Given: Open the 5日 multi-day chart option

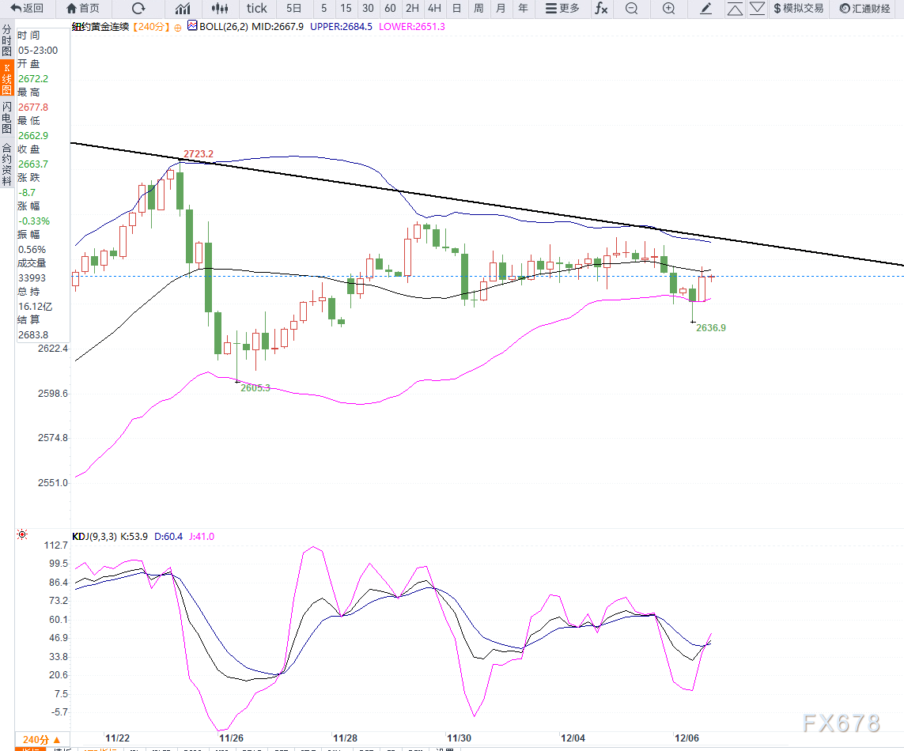Looking at the screenshot, I should click(x=293, y=9).
